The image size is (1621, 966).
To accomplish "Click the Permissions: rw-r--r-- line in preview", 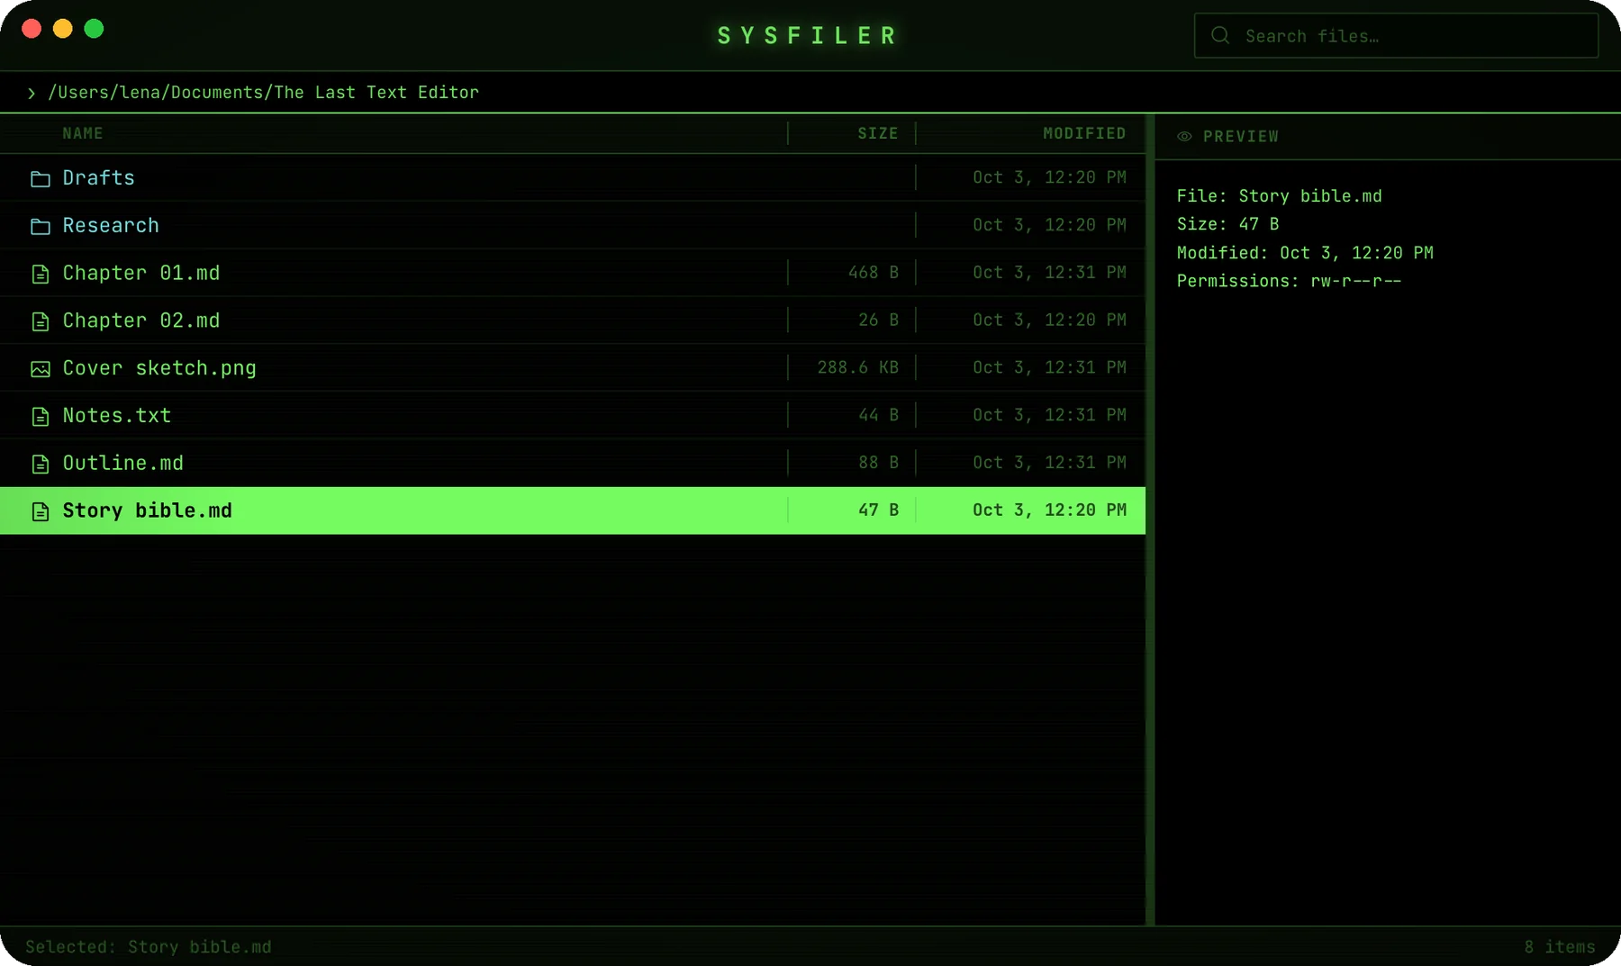I will tap(1289, 281).
